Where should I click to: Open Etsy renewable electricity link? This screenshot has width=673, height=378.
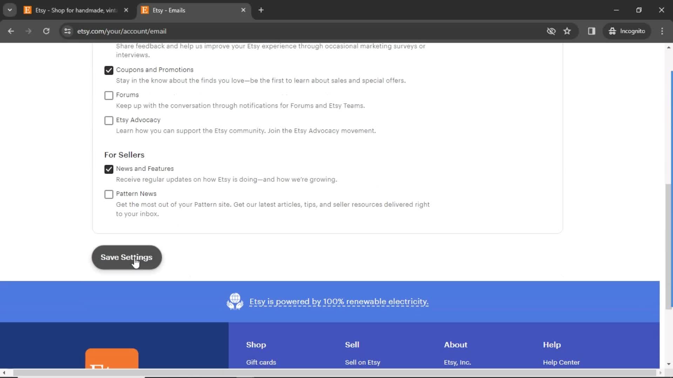(339, 301)
